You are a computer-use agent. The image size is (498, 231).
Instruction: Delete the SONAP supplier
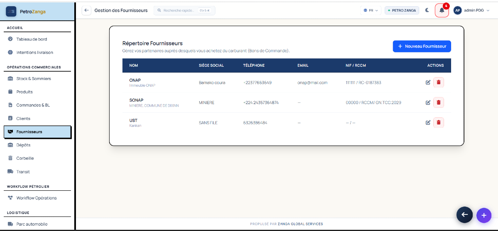(x=439, y=102)
